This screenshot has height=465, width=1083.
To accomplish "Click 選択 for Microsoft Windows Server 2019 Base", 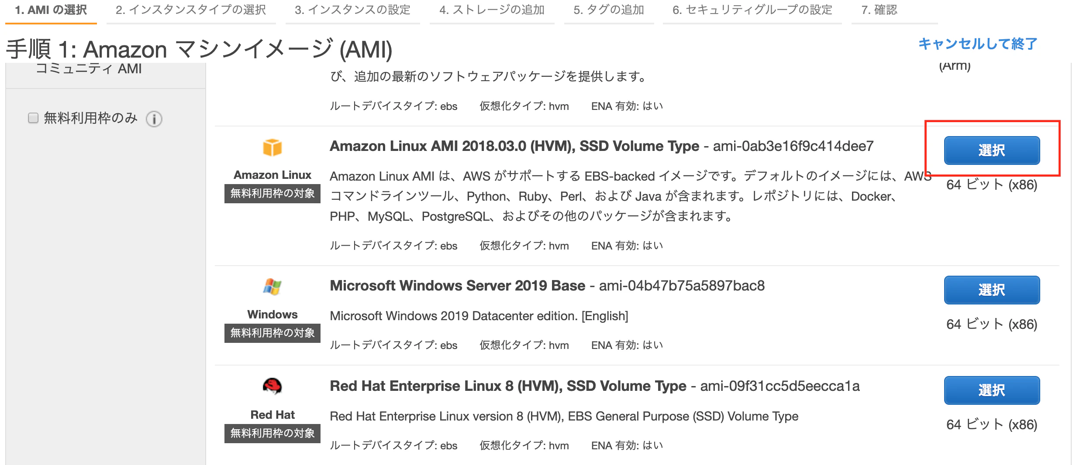I will coord(992,290).
